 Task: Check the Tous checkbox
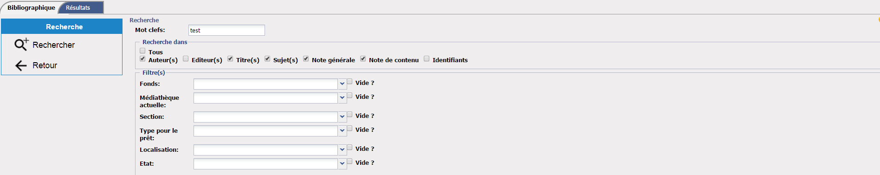click(142, 51)
